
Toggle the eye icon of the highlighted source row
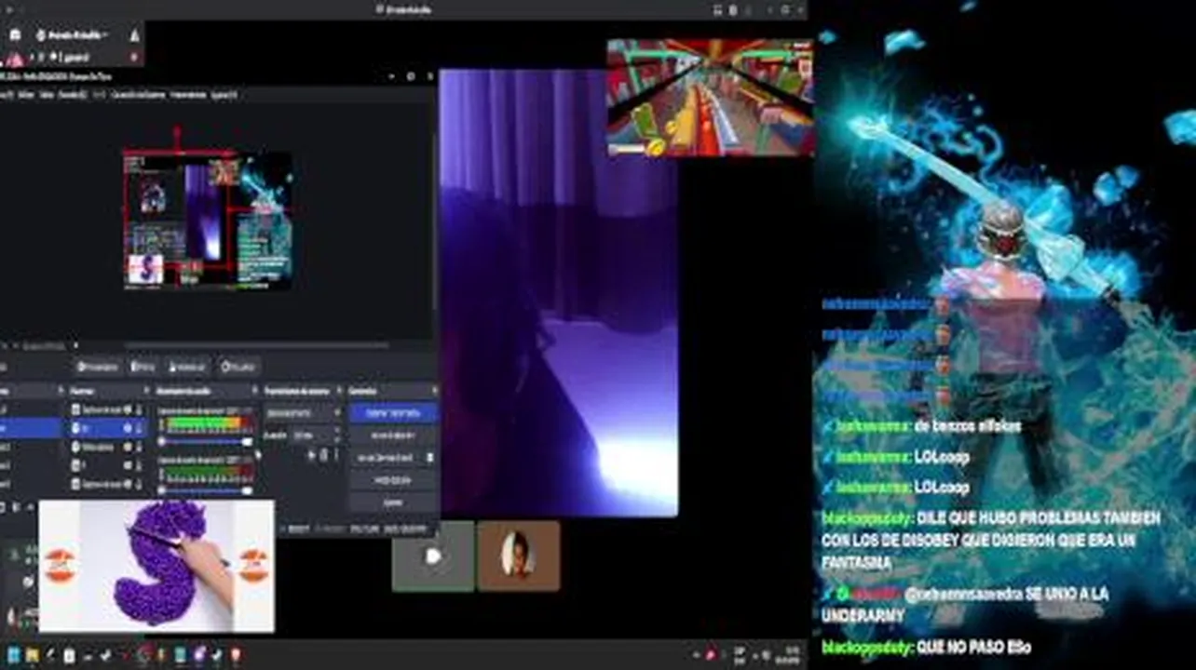pyautogui.click(x=129, y=428)
